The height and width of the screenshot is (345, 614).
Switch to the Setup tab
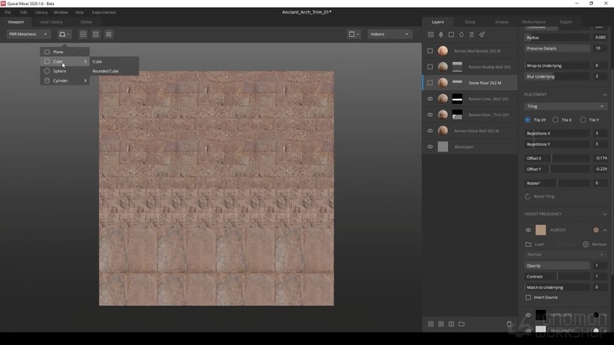(x=470, y=22)
